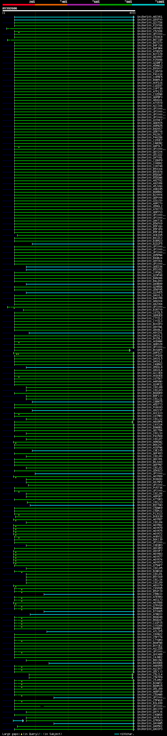Open hit UniRef100_B4FJS6
Viewport: 167px width, 736px height.
pos(150,45)
